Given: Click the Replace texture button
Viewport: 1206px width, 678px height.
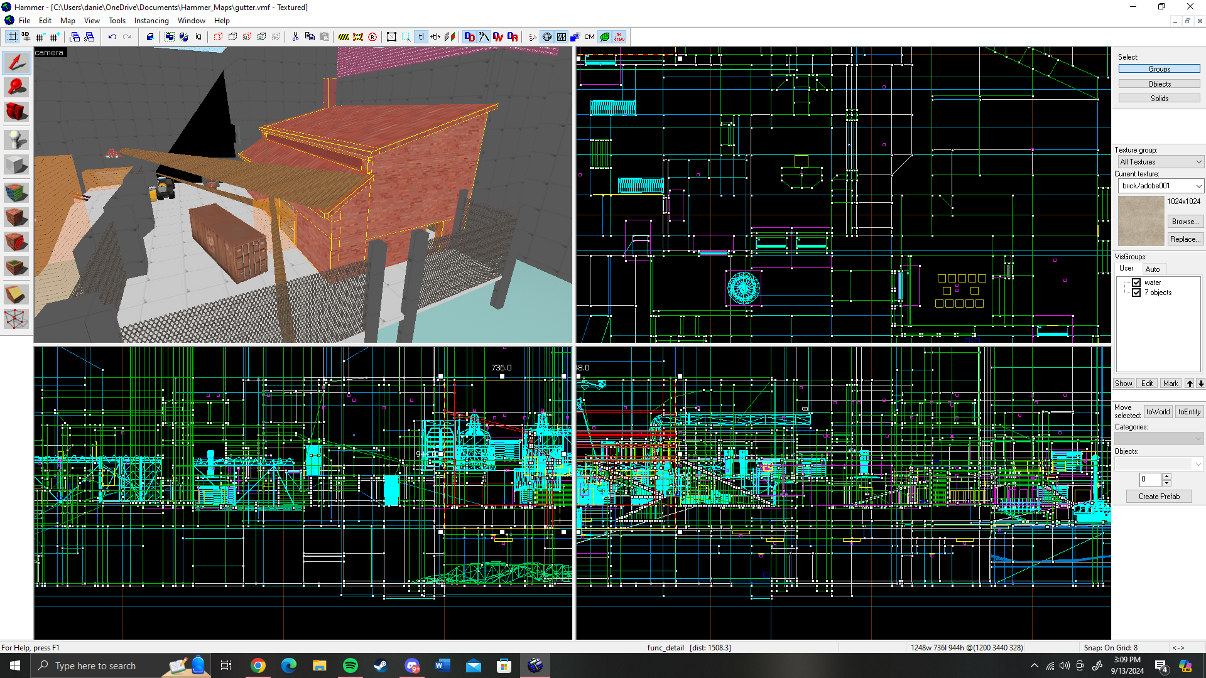Looking at the screenshot, I should tap(1185, 239).
